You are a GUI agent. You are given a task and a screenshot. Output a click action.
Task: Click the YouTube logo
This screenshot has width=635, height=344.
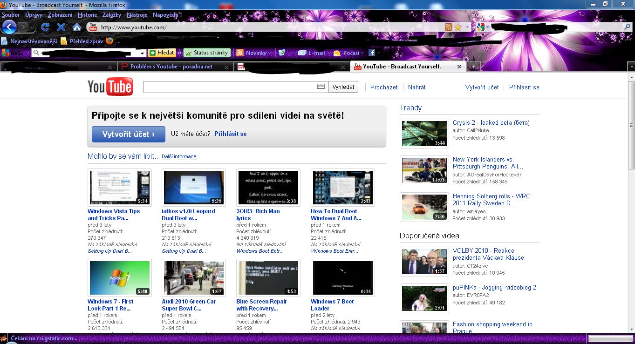(x=110, y=87)
